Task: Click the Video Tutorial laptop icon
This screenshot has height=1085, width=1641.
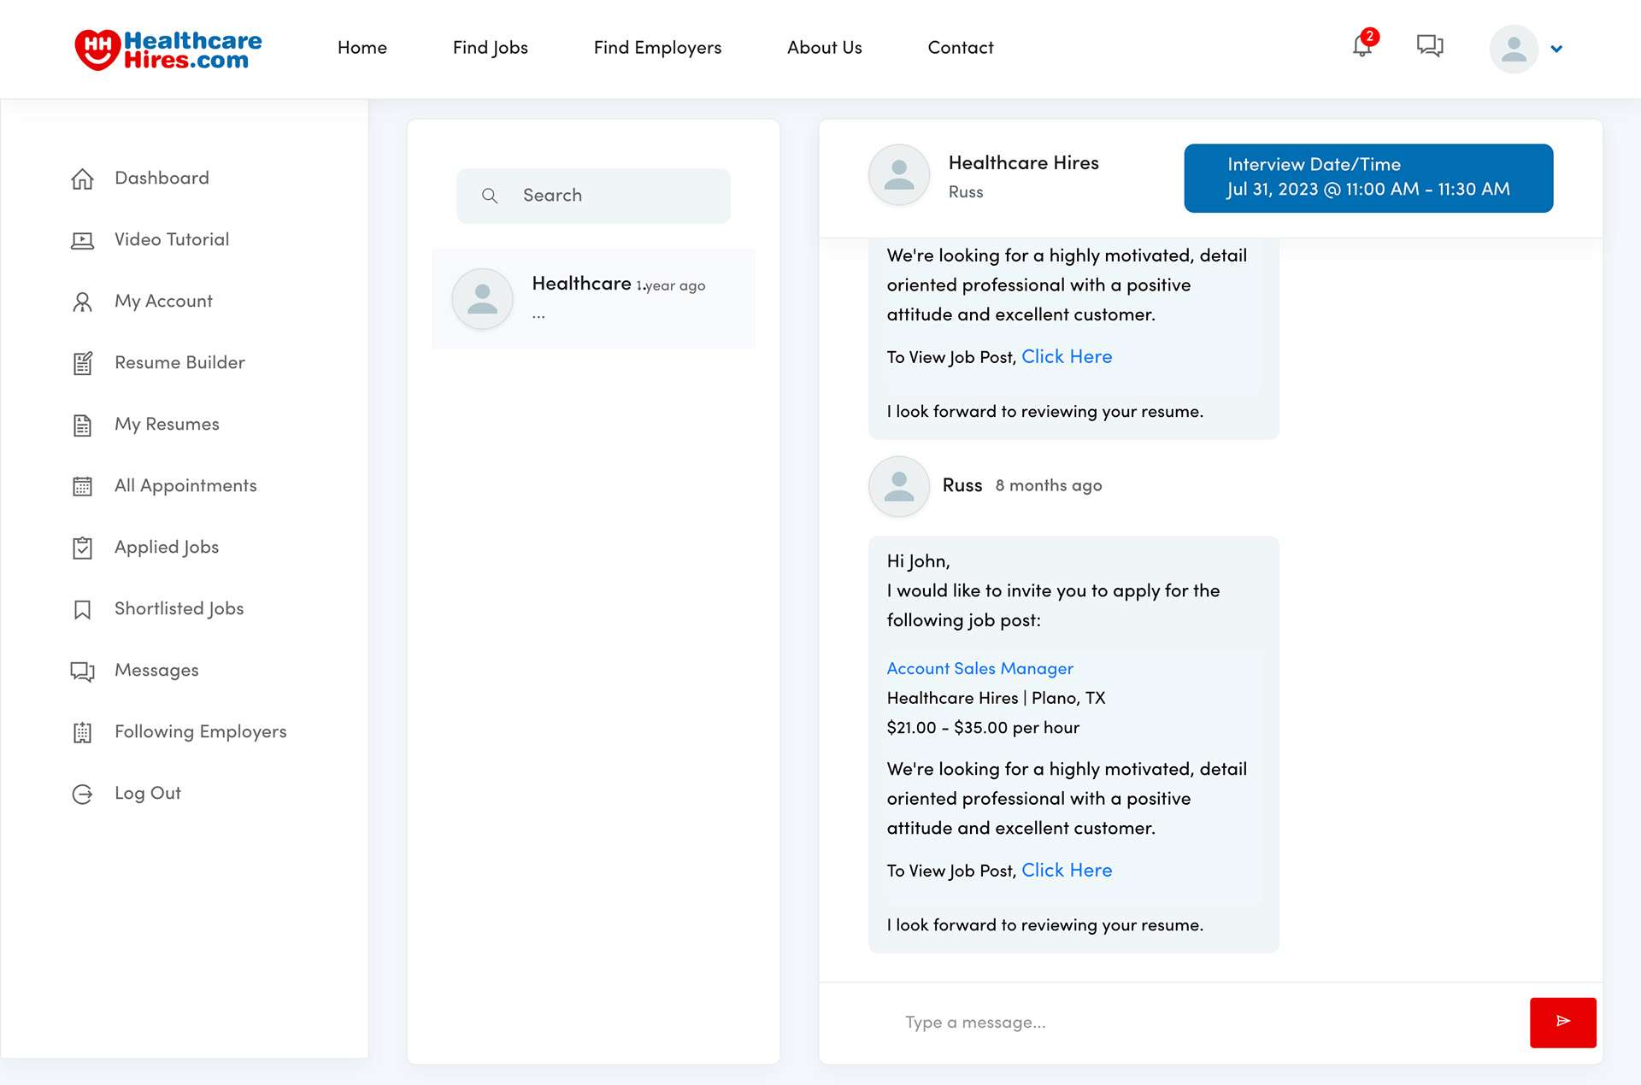Action: (x=82, y=240)
